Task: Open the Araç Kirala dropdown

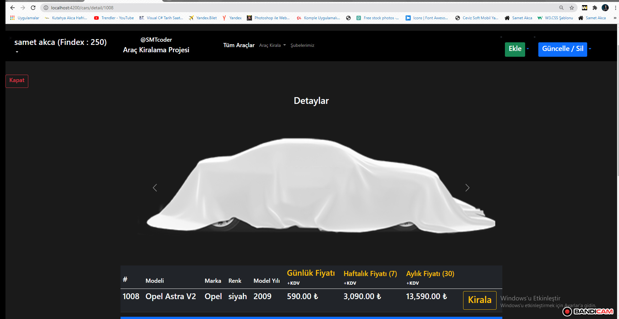Action: coord(272,45)
